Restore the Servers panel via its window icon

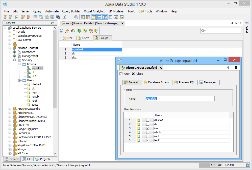pos(52,23)
